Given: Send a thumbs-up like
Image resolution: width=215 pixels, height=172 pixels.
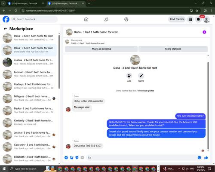Looking at the screenshot, I should tap(206, 157).
